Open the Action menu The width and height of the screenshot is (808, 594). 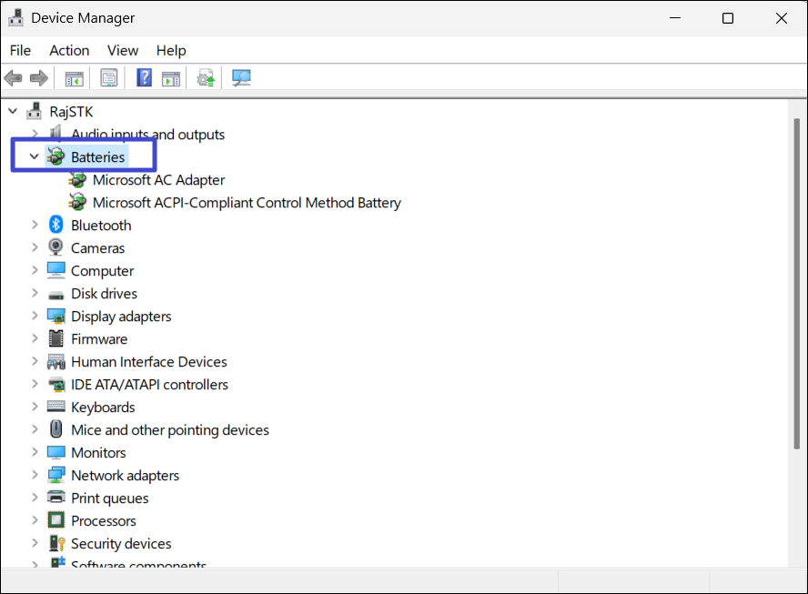click(x=69, y=50)
